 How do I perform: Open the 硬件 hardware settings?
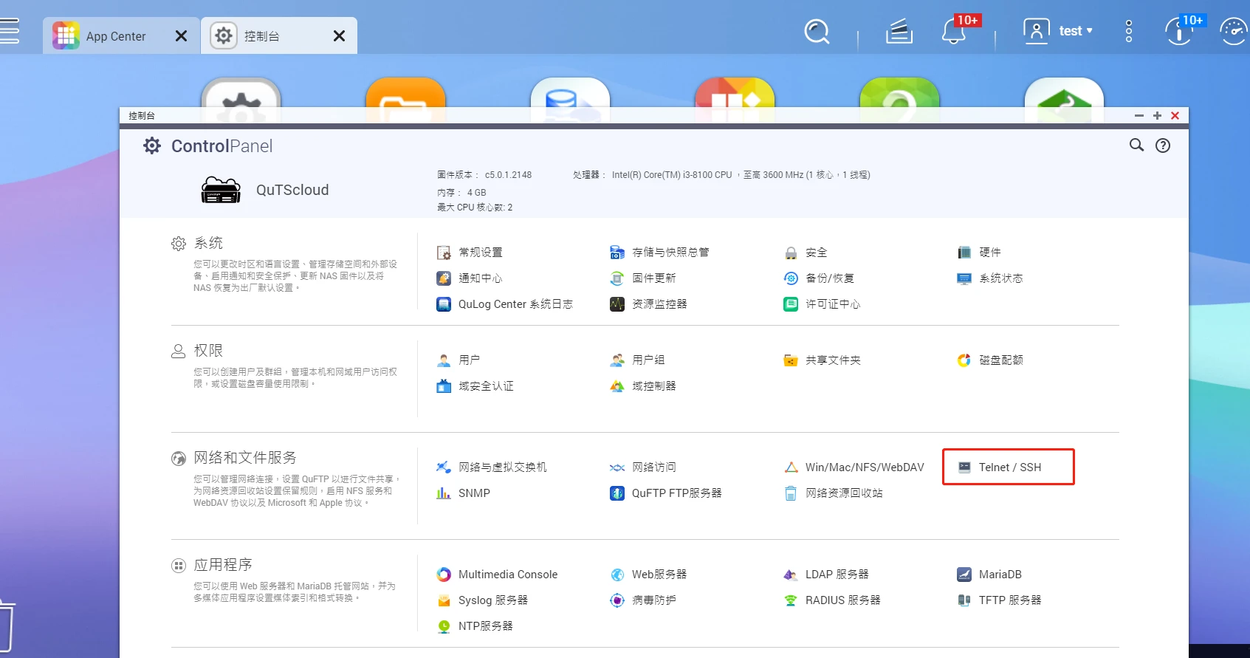(979, 253)
